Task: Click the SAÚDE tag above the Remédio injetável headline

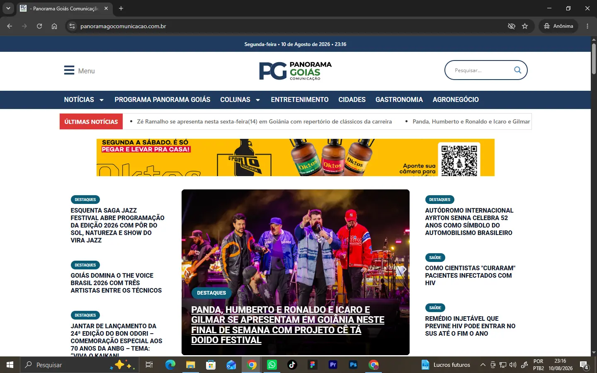Action: [435, 308]
